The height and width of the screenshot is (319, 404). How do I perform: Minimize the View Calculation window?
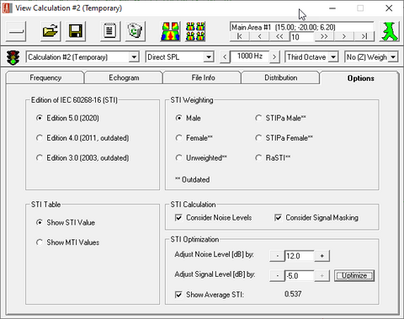[x=332, y=8]
